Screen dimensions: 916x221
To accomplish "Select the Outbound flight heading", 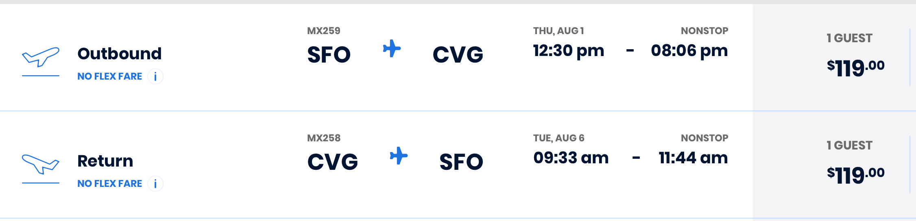I will tap(120, 54).
